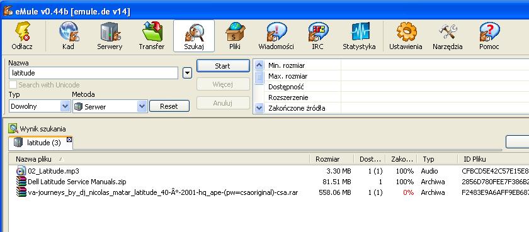
Task: Sort by Dost... availability column header
Action: pos(370,159)
